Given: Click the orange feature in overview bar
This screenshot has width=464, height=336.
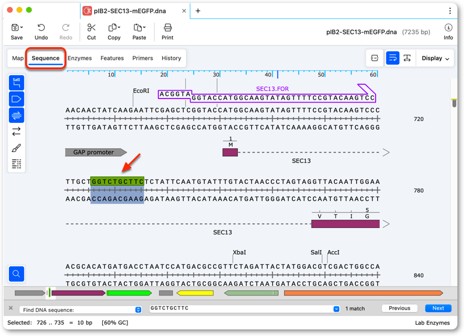Looking at the screenshot, I should (x=364, y=293).
